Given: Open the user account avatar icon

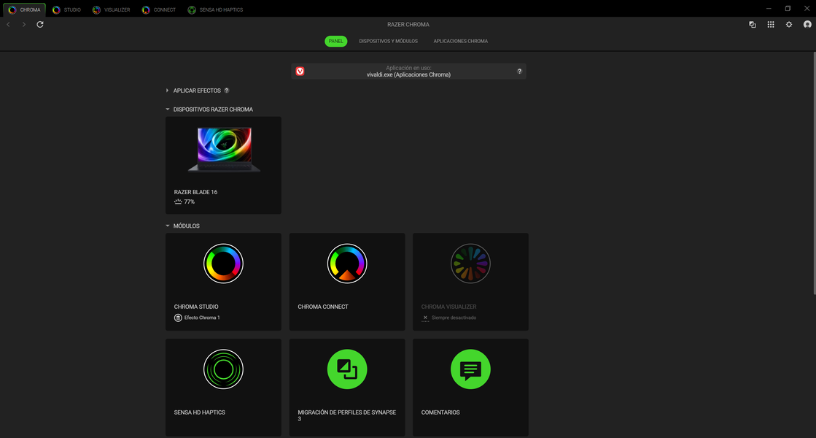Looking at the screenshot, I should [x=807, y=25].
